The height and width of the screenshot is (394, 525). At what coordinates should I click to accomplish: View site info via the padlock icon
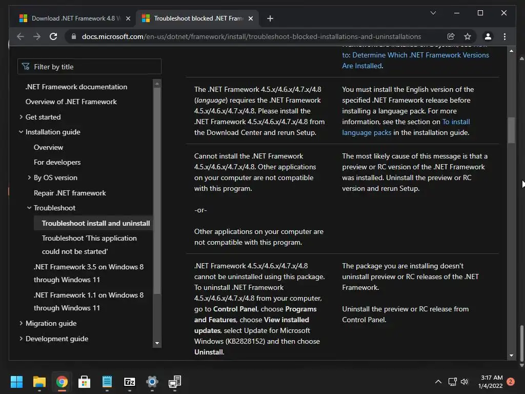[x=74, y=36]
